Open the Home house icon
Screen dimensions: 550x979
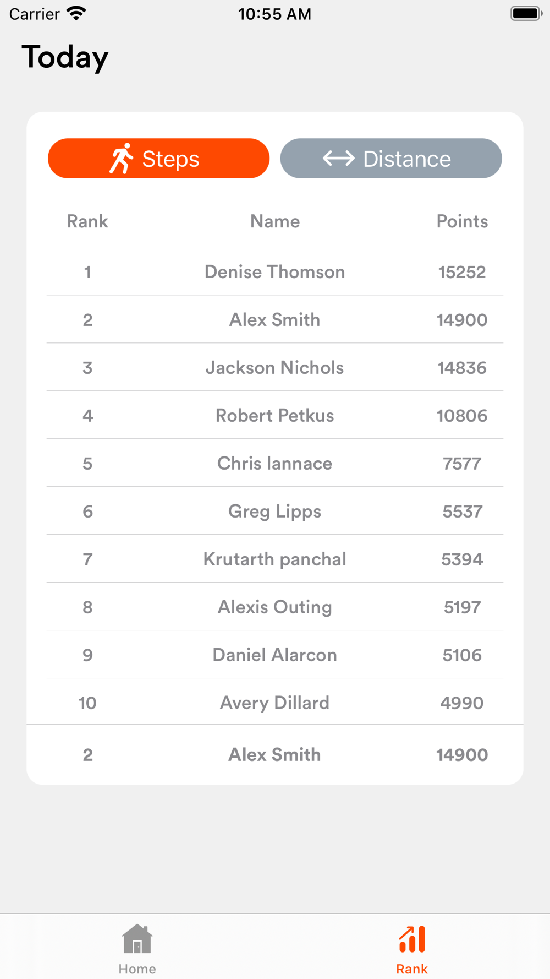click(137, 939)
